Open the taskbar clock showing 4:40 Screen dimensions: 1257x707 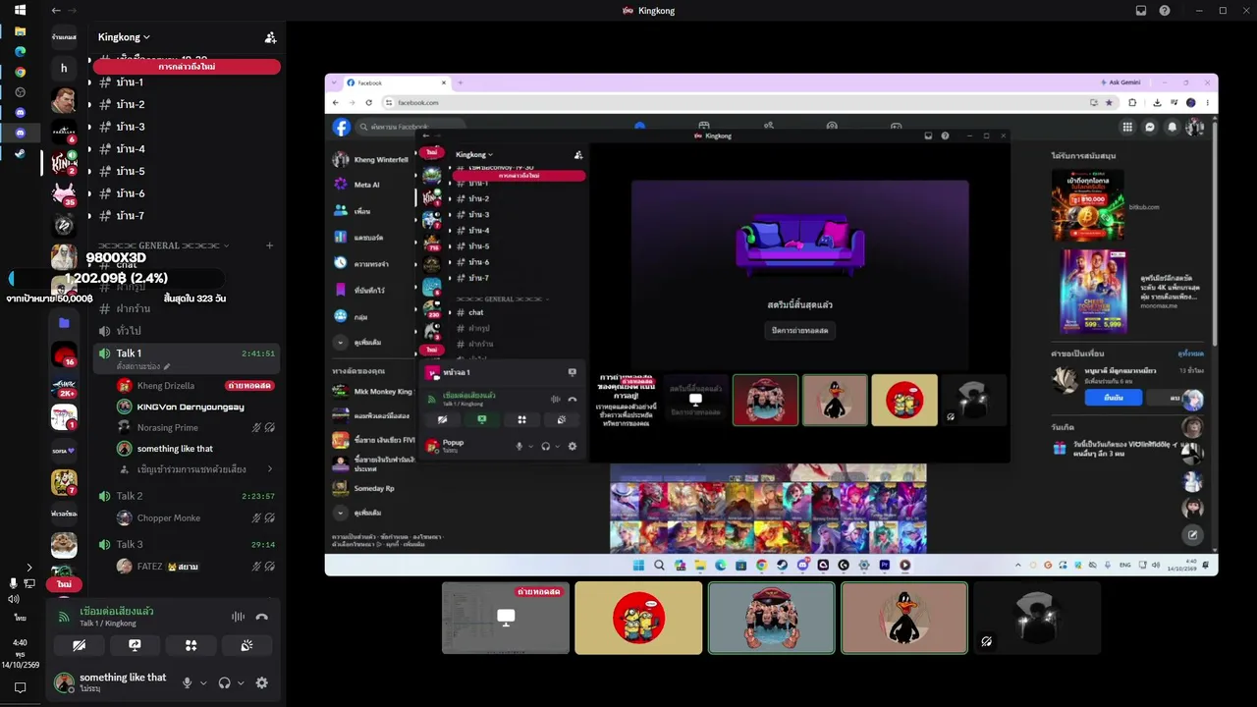coord(21,653)
